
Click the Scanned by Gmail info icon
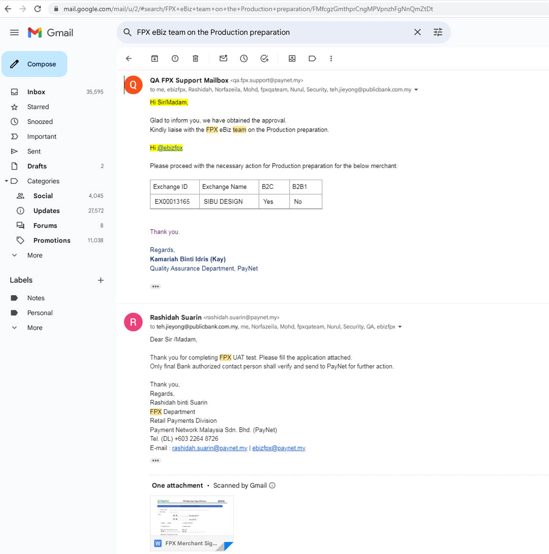[272, 486]
